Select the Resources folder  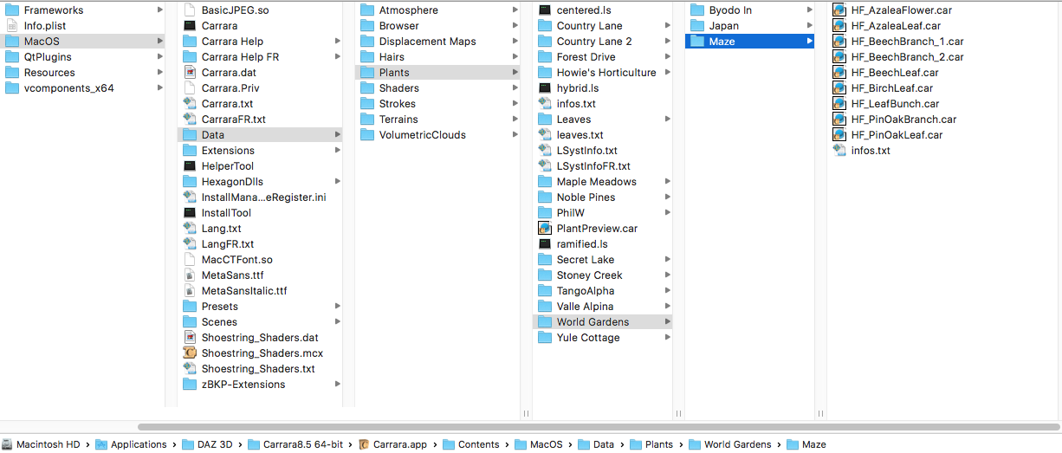tap(83, 73)
